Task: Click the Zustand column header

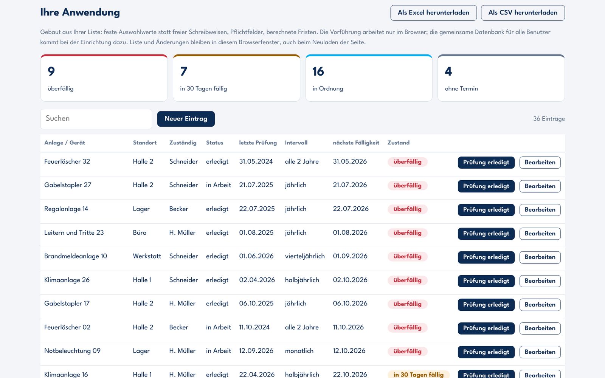Action: pos(399,143)
